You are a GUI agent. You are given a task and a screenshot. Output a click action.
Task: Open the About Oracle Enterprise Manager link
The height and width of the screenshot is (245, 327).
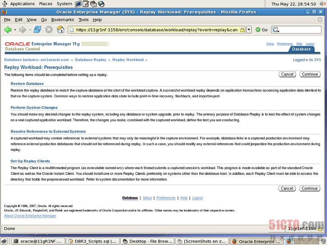click(30, 216)
